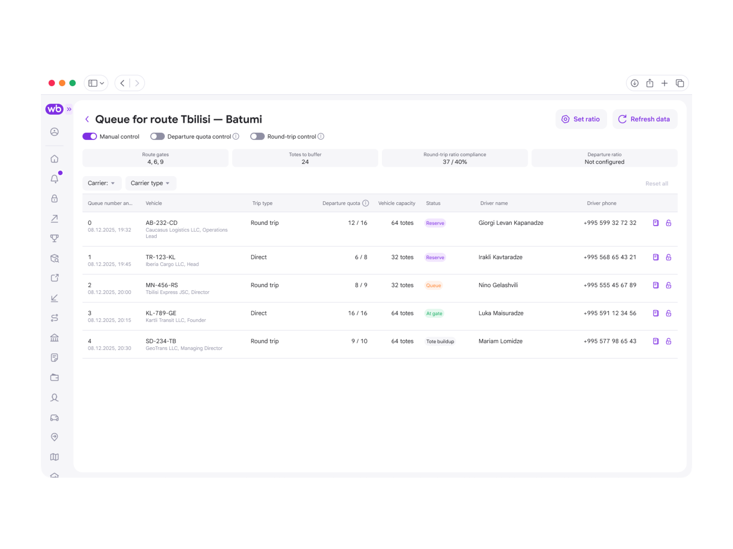
Task: Go to the home icon in the sidebar
Action: pyautogui.click(x=54, y=159)
